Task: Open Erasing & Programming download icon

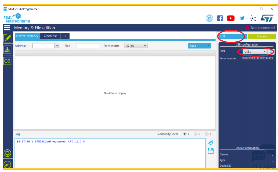Action: click(x=7, y=49)
